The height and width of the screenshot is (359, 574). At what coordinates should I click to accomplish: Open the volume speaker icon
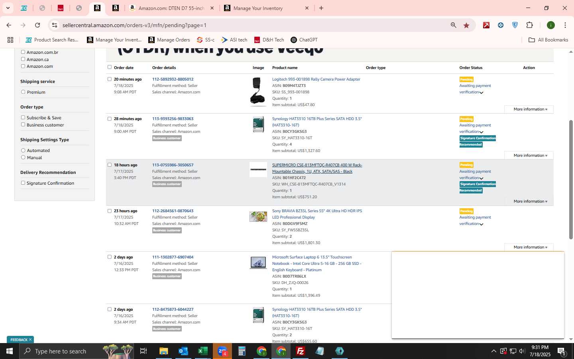pos(522,351)
